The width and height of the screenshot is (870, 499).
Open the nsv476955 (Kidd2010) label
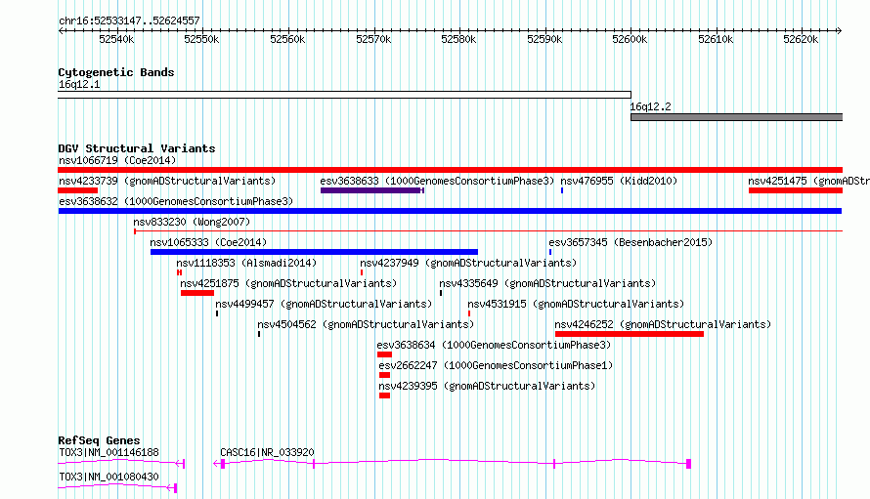[x=619, y=181]
